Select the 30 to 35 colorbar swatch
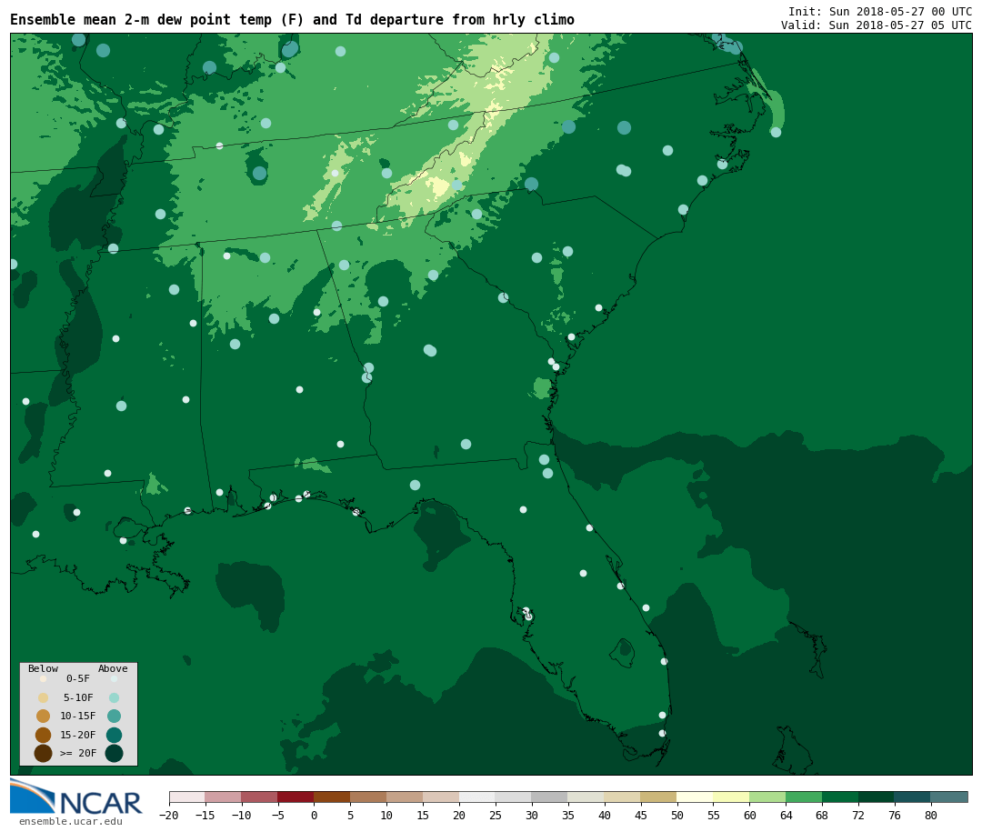Viewport: 982px width, 832px height. [x=550, y=797]
